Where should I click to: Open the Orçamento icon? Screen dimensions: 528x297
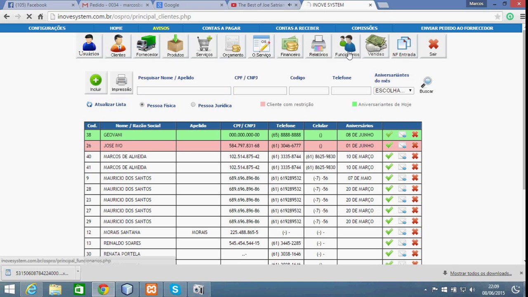click(x=233, y=46)
